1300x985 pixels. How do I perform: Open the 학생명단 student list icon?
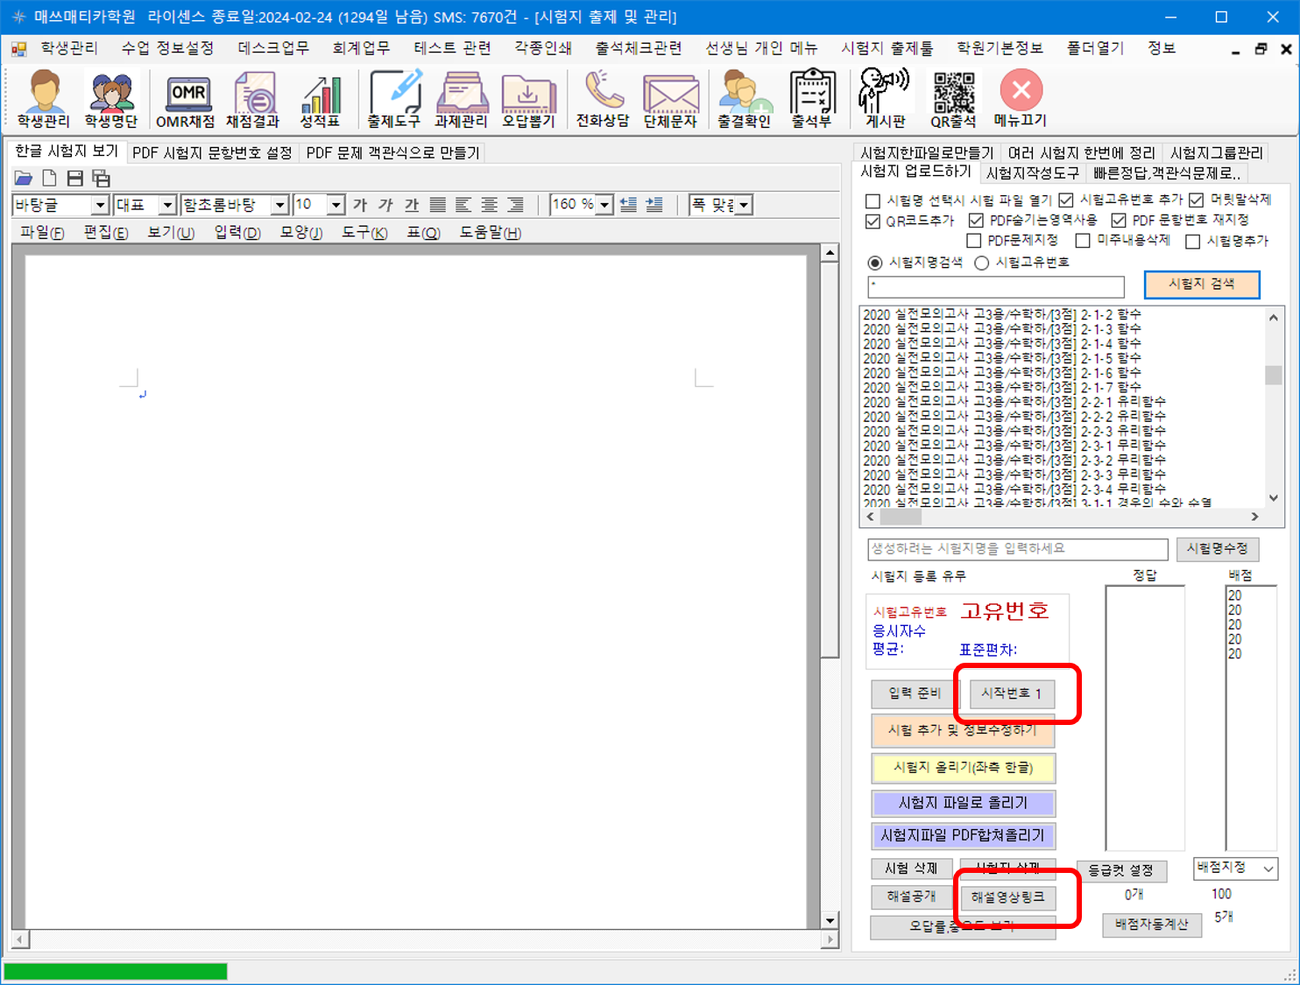(x=111, y=99)
